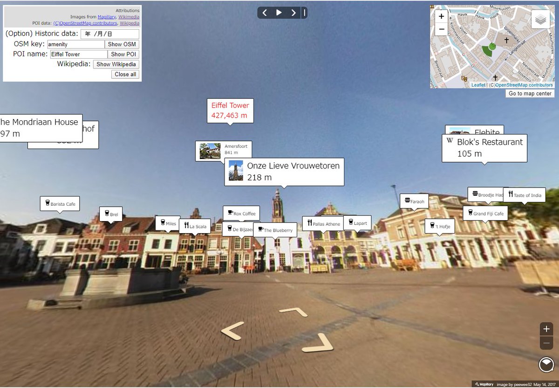Focus the POI name input field
559x388 pixels.
point(79,54)
